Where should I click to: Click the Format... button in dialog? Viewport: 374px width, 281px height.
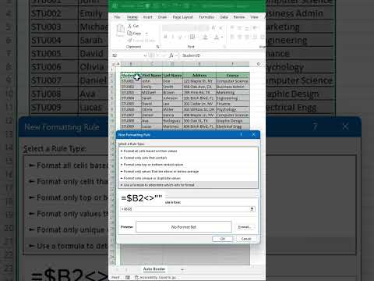click(245, 227)
